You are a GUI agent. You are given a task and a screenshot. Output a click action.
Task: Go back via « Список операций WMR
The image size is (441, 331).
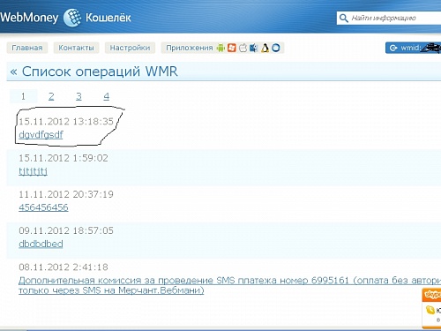point(93,71)
